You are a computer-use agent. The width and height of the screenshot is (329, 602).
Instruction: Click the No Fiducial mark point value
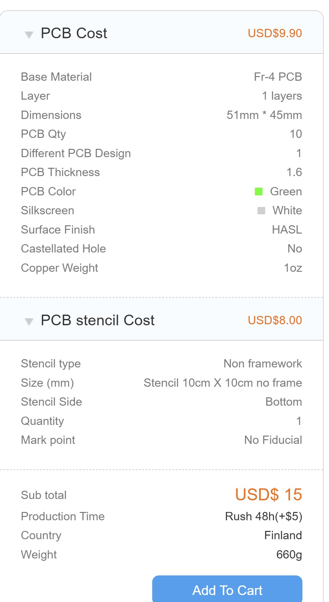coord(273,440)
